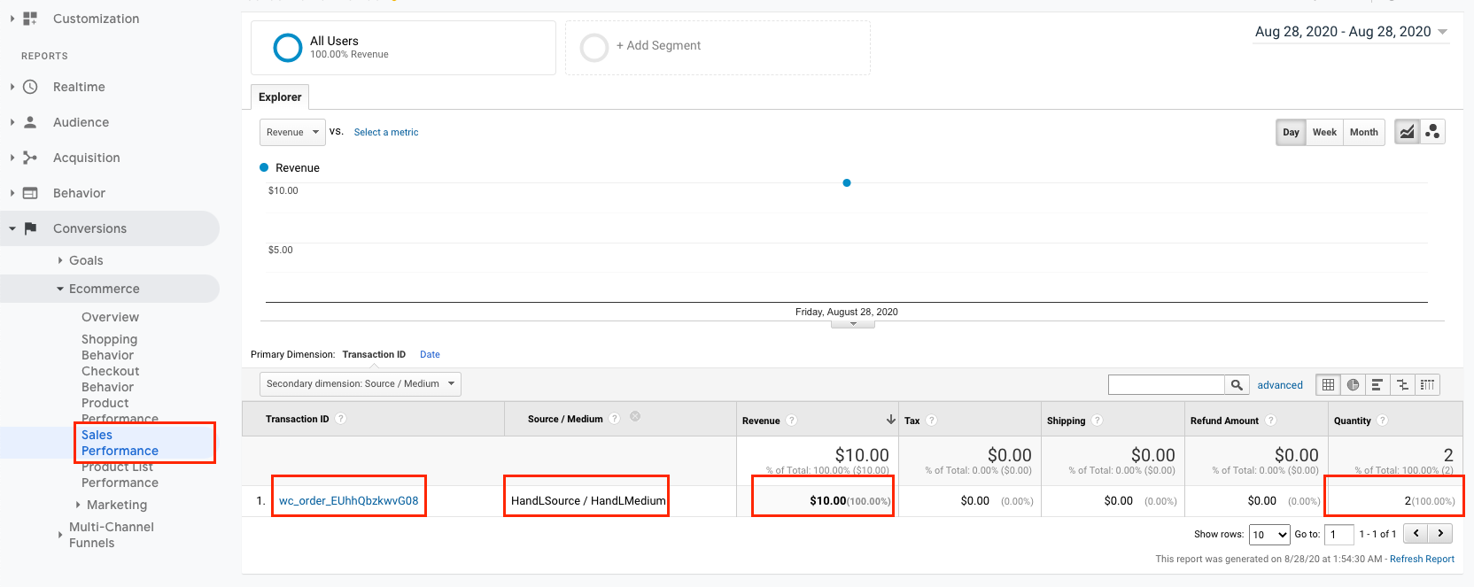
Task: Set chart granularity to Month
Action: point(1363,132)
